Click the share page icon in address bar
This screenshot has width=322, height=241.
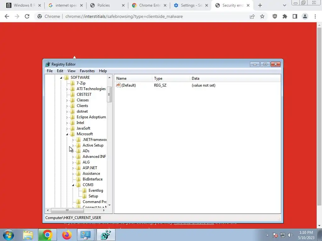coord(252,16)
